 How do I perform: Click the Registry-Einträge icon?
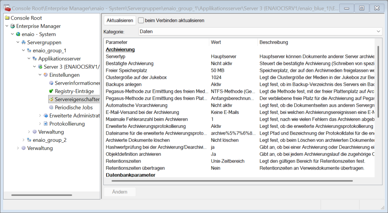51,91
